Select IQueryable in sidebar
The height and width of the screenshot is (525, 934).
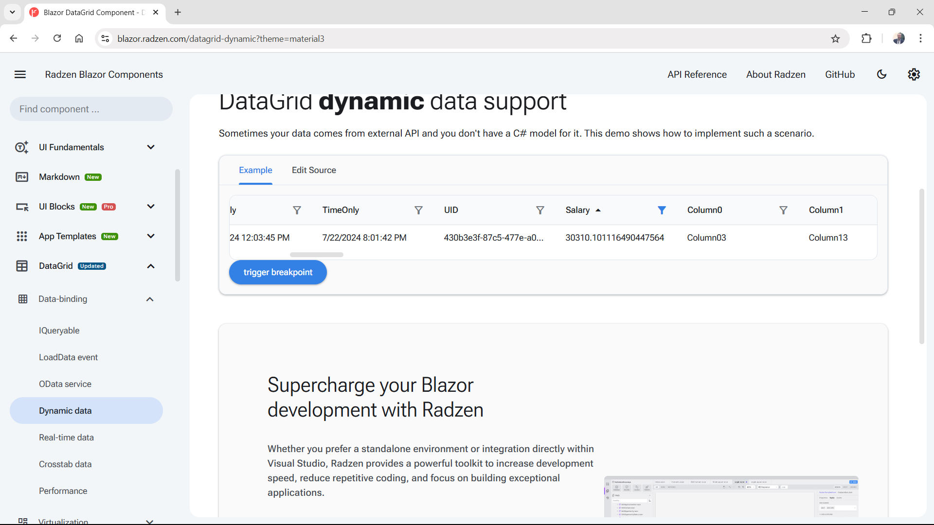(x=59, y=331)
